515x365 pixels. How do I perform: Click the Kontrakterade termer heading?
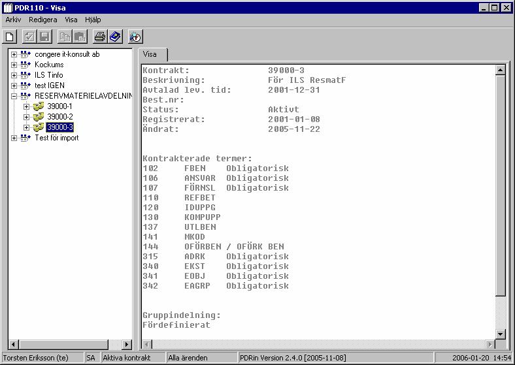point(197,159)
